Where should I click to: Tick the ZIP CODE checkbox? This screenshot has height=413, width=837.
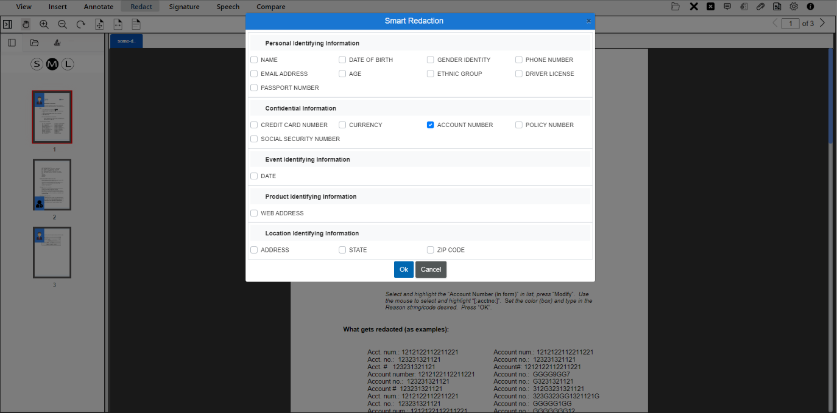coord(431,250)
